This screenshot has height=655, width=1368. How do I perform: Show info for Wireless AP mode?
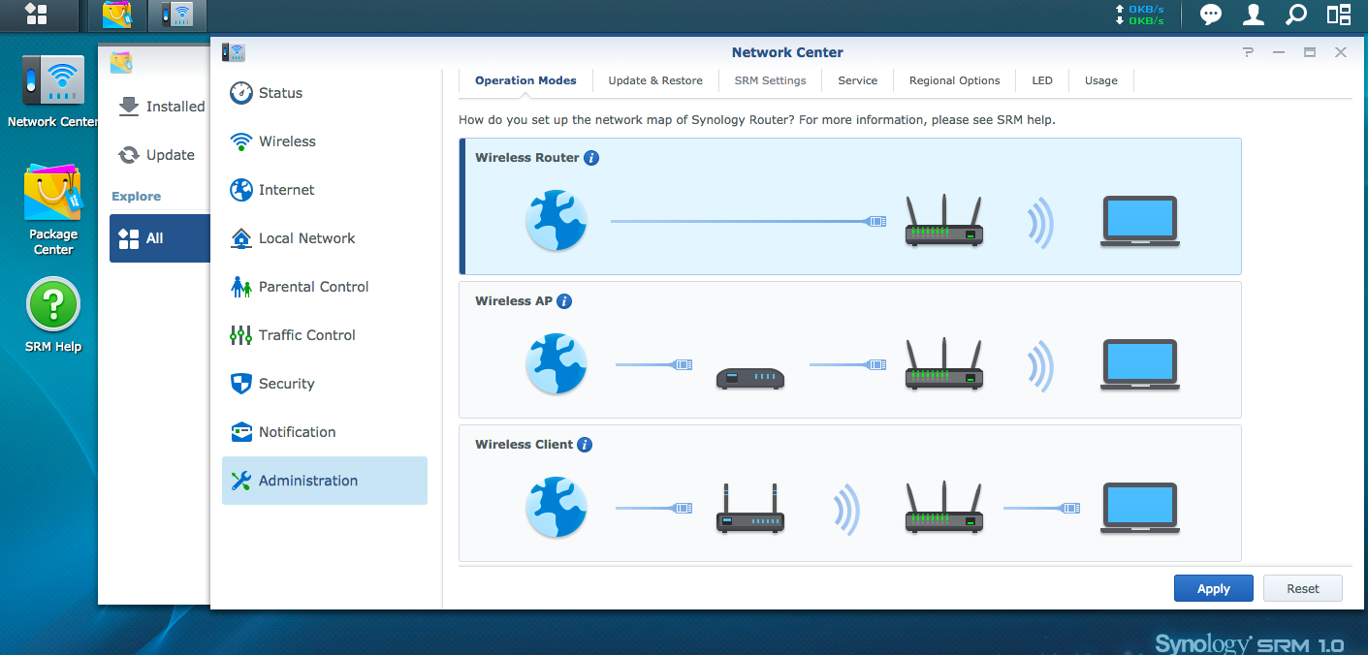(x=564, y=301)
